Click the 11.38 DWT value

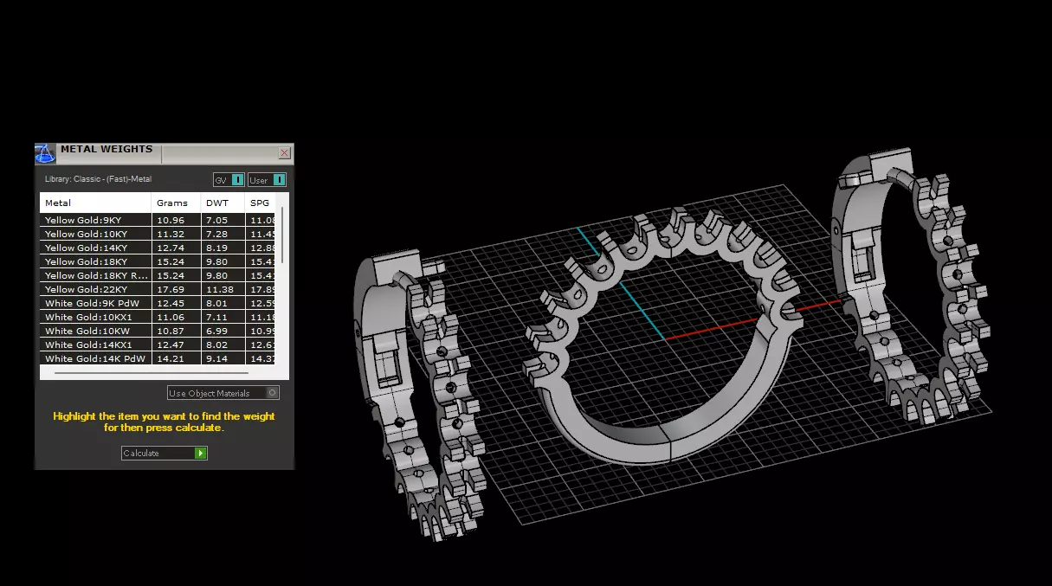click(x=219, y=289)
